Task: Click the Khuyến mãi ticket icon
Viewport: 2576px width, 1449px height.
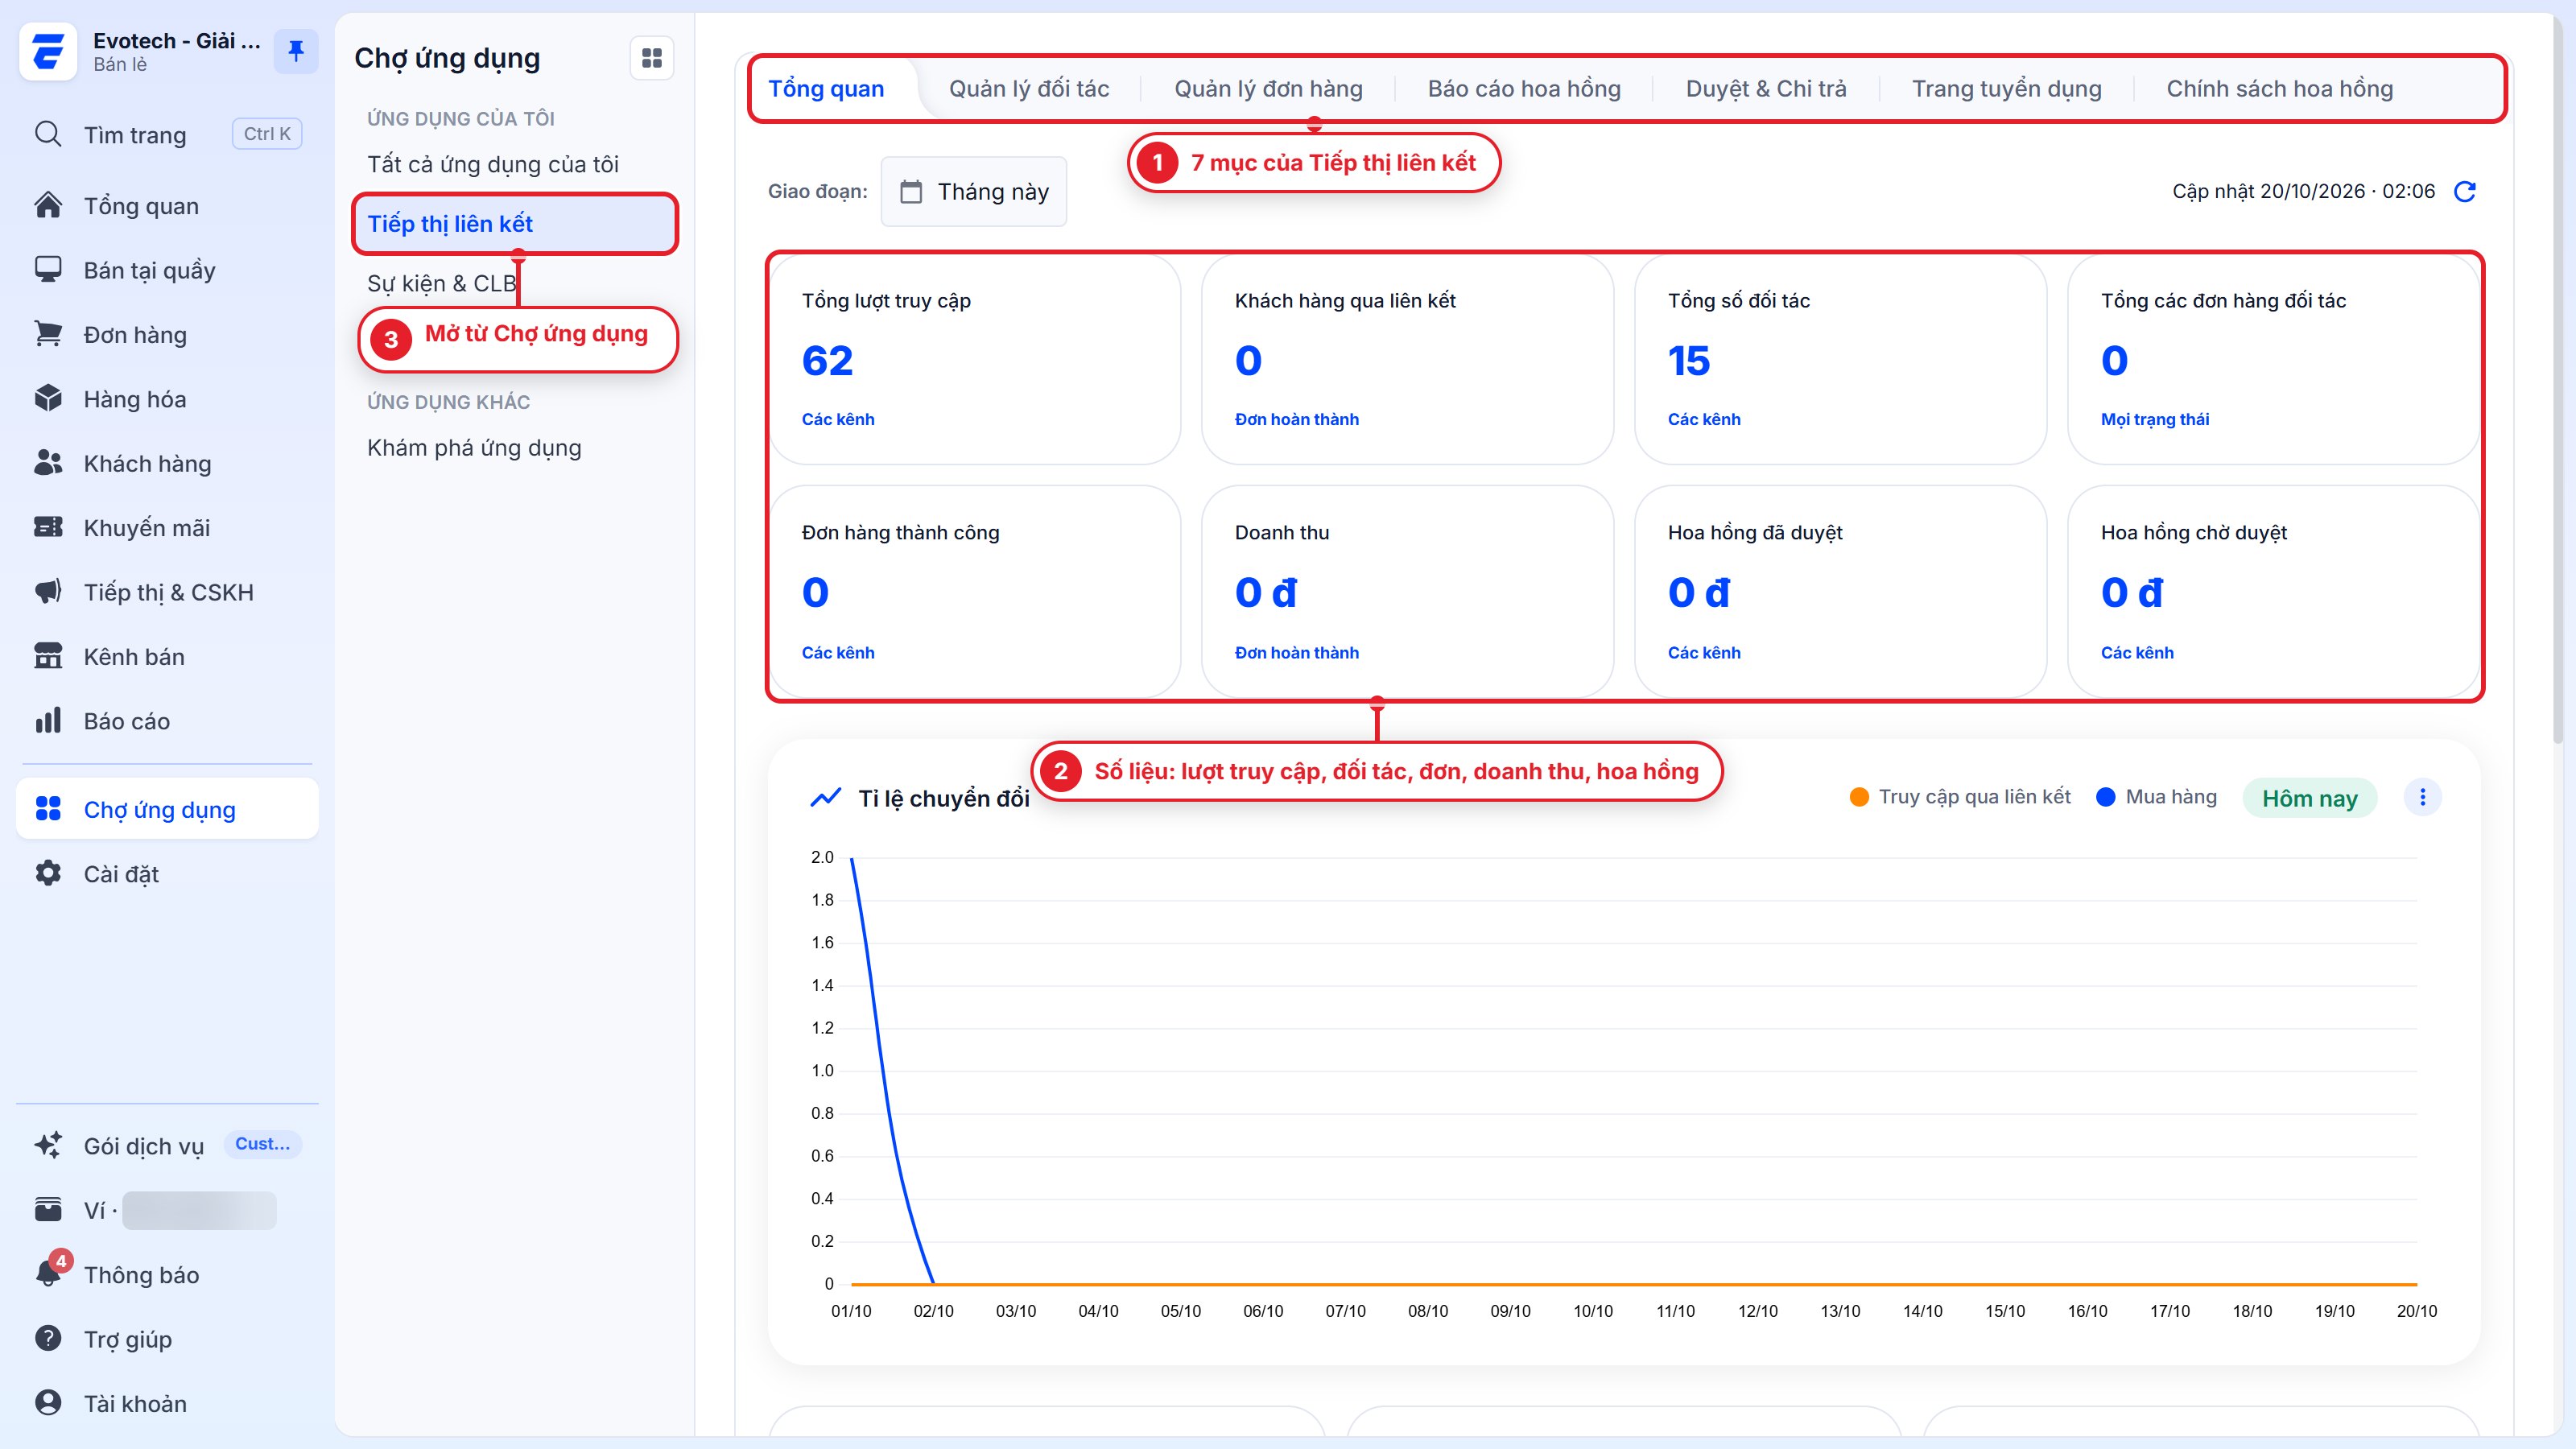Action: (x=48, y=527)
